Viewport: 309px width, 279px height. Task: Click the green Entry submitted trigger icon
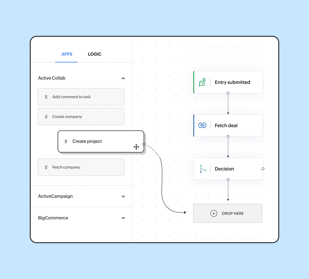point(202,82)
